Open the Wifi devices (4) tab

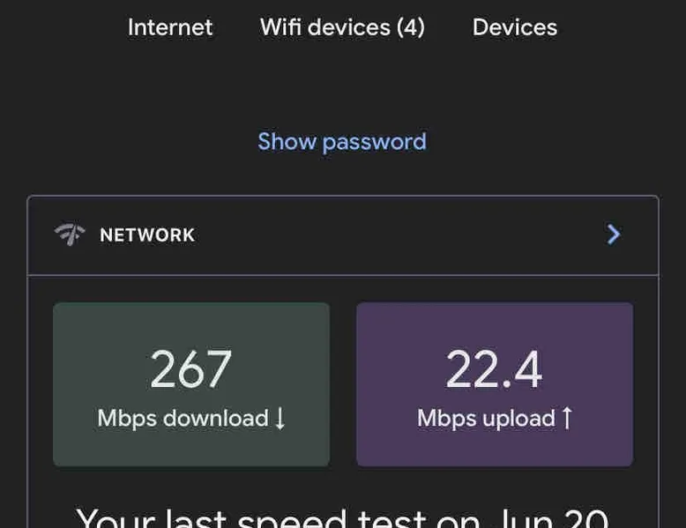pos(342,27)
